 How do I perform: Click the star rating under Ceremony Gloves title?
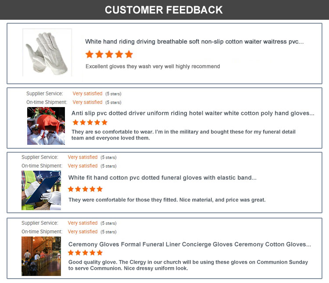(85, 253)
